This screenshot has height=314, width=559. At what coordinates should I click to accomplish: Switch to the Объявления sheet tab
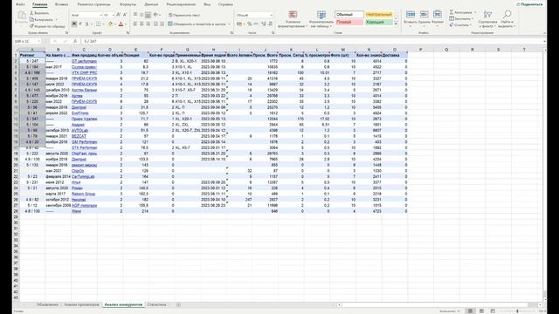point(47,304)
